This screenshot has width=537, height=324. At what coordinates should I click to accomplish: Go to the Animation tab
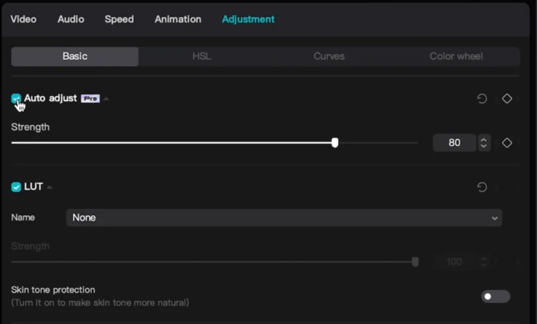point(178,19)
